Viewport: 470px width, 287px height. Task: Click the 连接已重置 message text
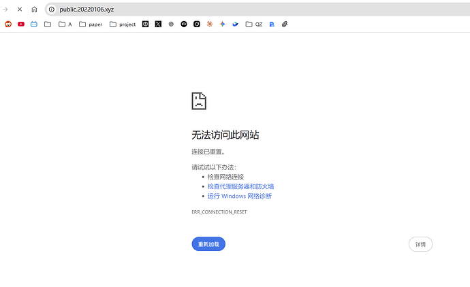(x=208, y=152)
